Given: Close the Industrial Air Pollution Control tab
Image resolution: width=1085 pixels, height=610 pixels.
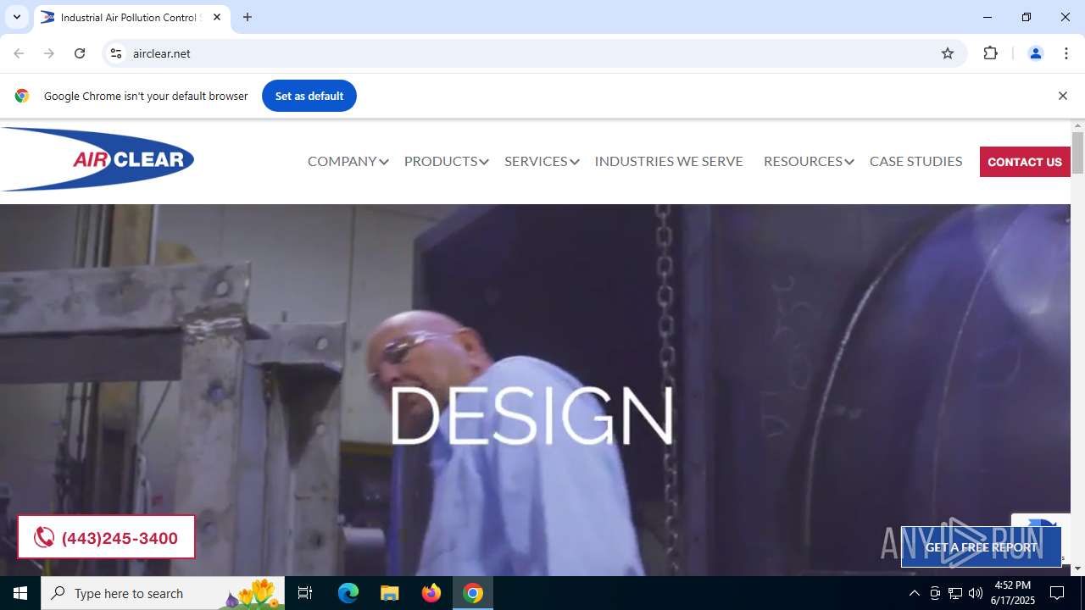Looking at the screenshot, I should pyautogui.click(x=217, y=17).
